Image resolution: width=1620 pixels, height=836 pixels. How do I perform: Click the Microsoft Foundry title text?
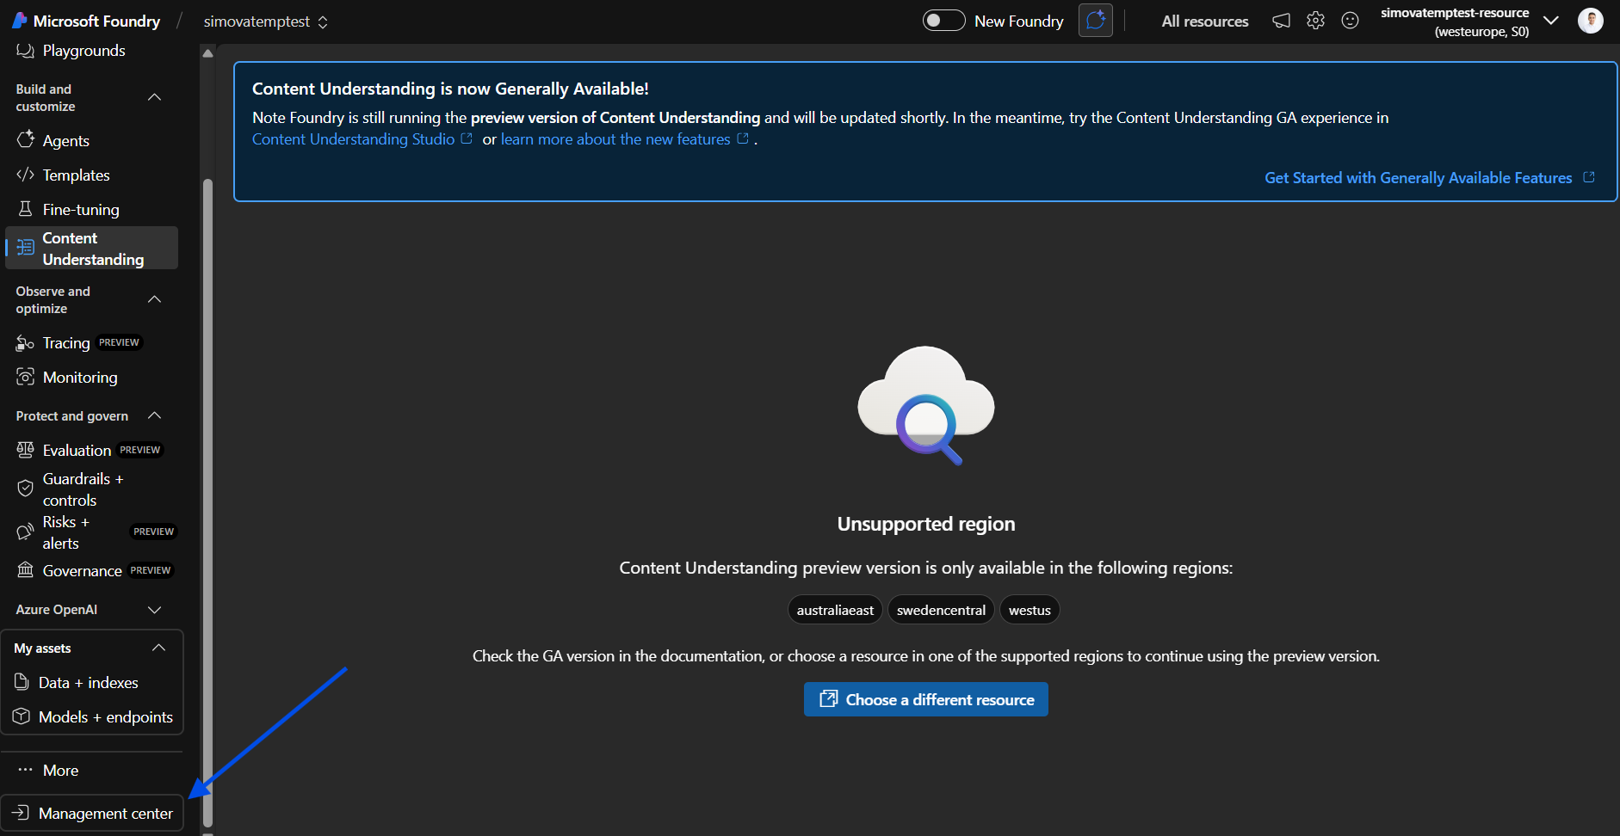(x=96, y=22)
